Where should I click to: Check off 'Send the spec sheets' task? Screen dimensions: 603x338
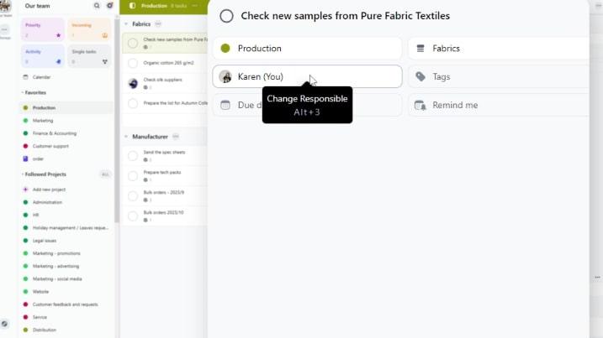click(x=133, y=155)
